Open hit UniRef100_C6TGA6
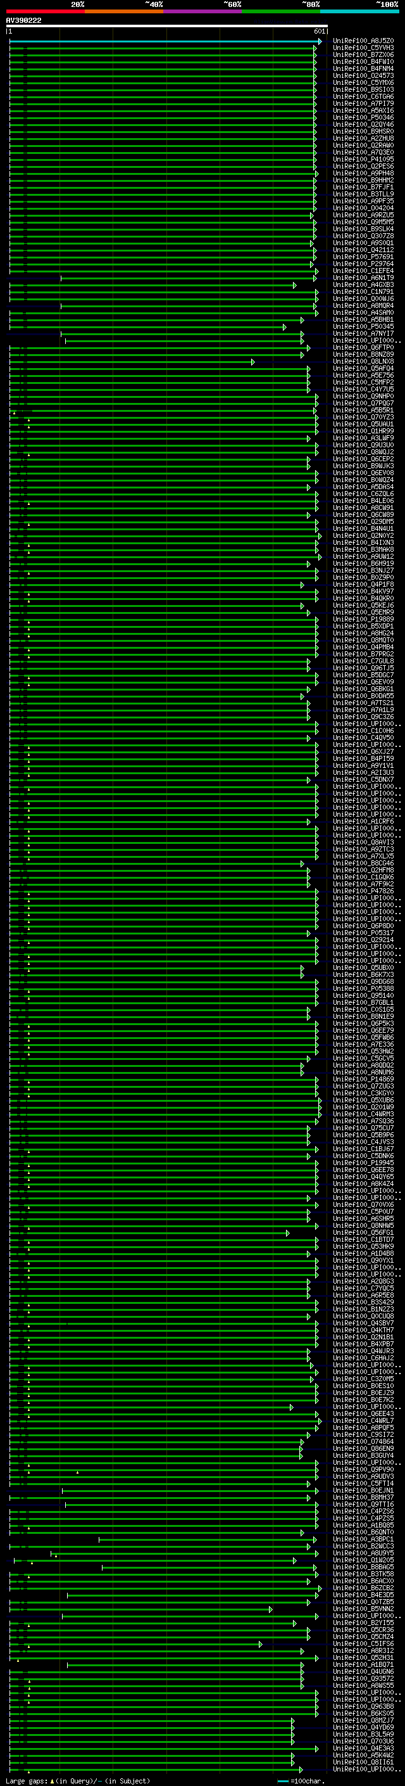405x1786 pixels. tap(363, 96)
